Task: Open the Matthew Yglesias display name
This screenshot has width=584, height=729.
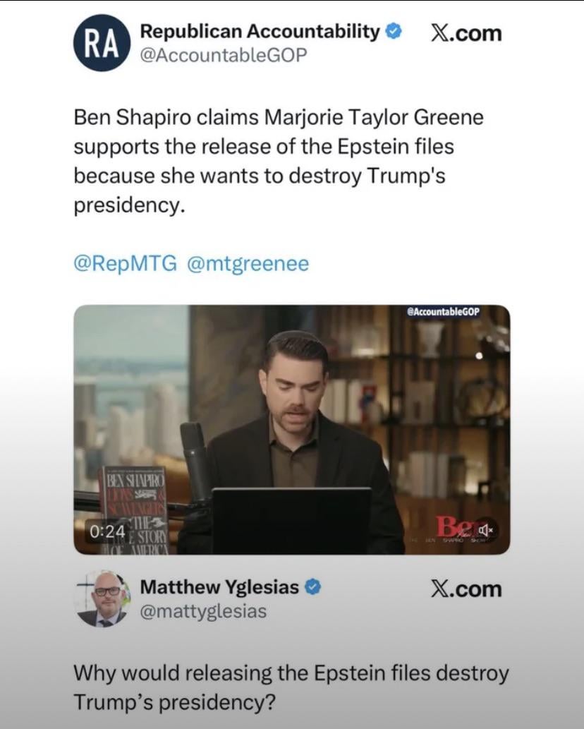Action: point(219,586)
